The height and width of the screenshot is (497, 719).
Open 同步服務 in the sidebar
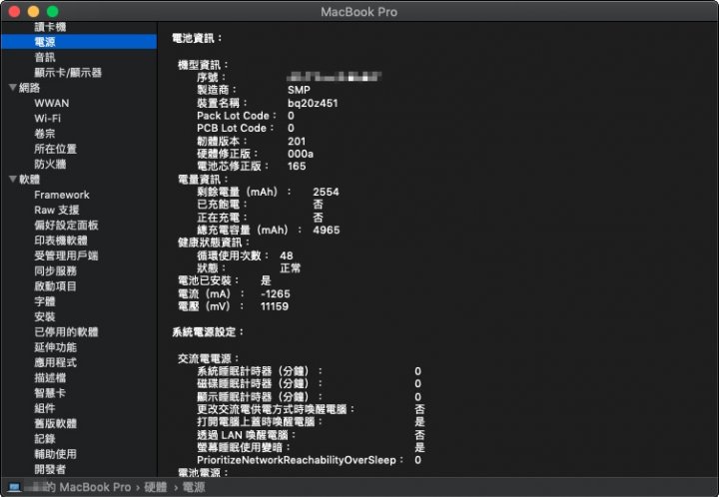pyautogui.click(x=56, y=270)
